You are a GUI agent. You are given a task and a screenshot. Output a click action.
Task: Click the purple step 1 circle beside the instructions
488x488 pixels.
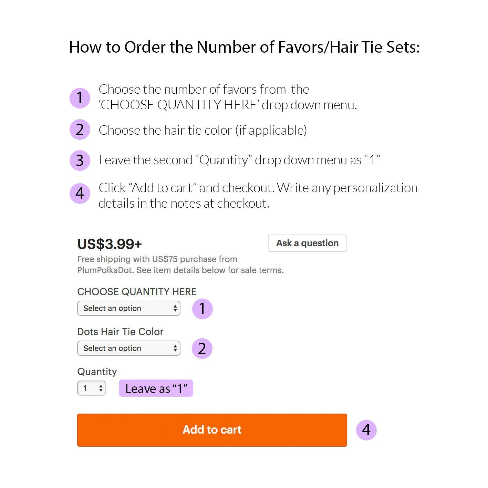pos(80,98)
